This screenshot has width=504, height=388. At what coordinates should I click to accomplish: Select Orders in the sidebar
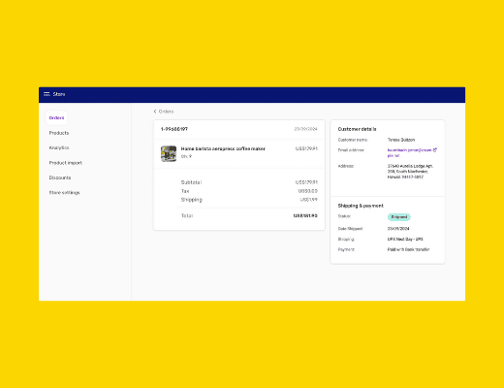pos(56,117)
